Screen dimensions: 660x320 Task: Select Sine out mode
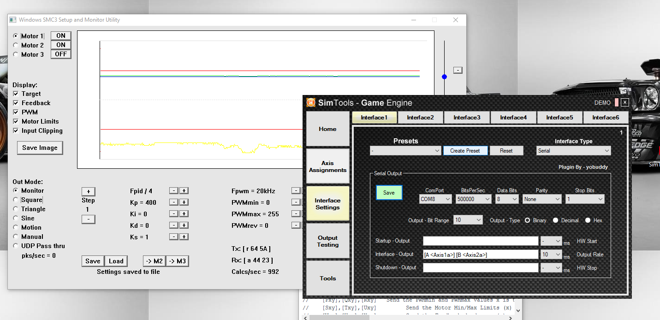click(16, 218)
